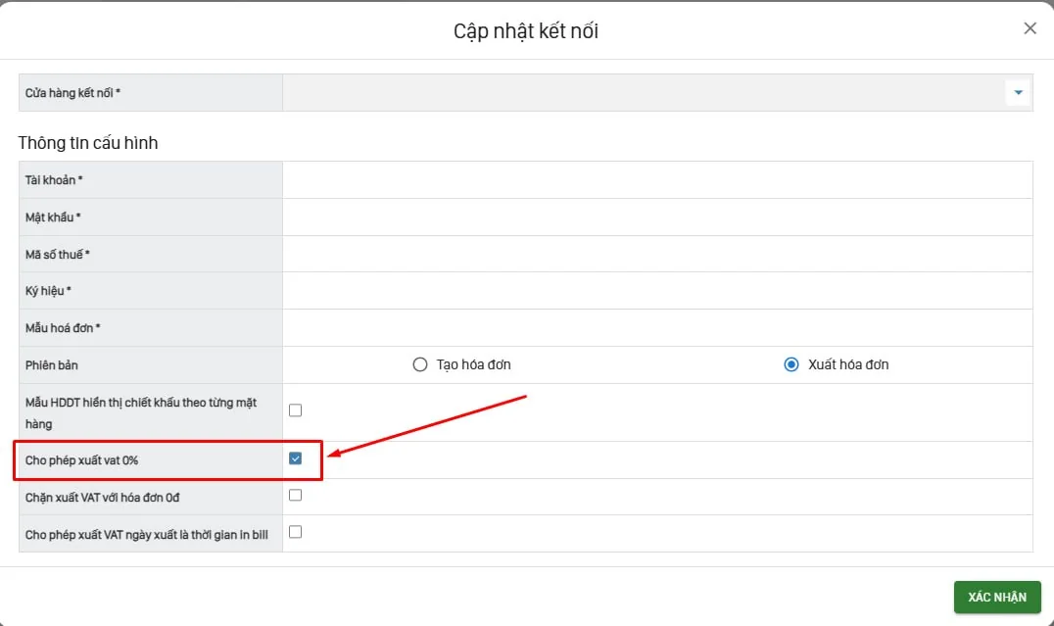Image resolution: width=1054 pixels, height=626 pixels.
Task: Close the Cập nhật kết nối dialog
Action: 1030,28
